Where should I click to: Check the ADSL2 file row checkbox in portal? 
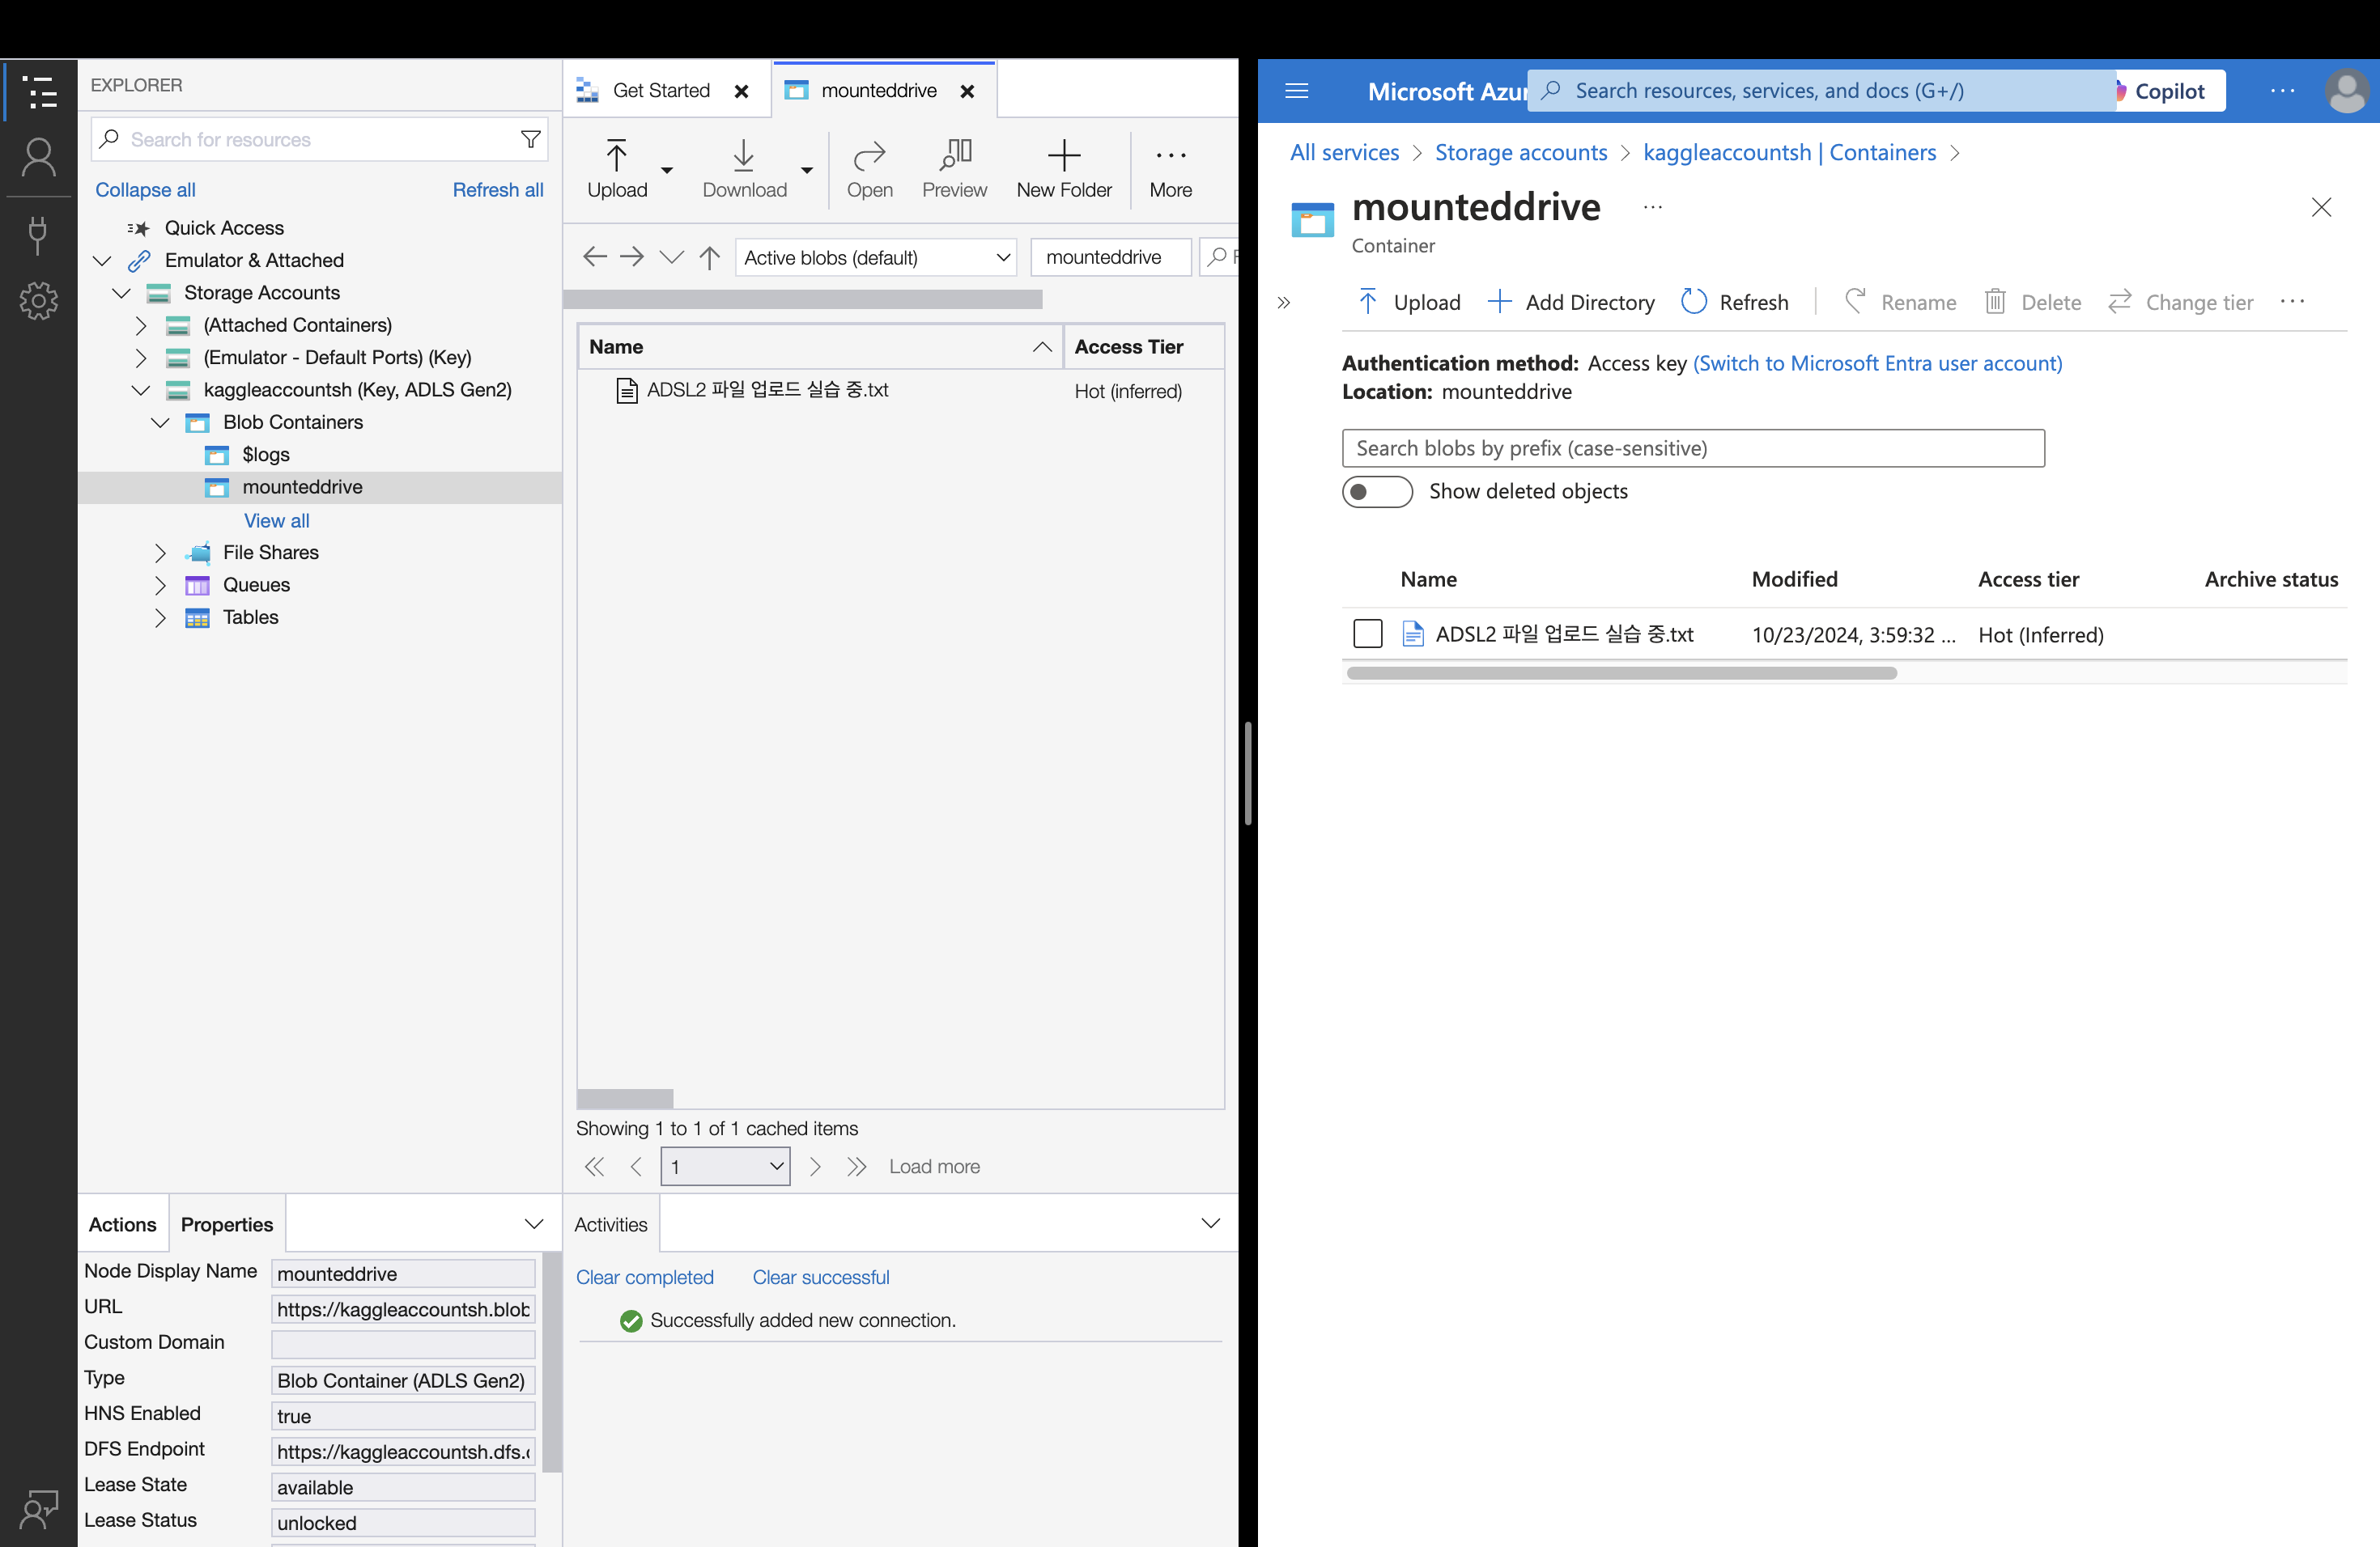(1367, 634)
